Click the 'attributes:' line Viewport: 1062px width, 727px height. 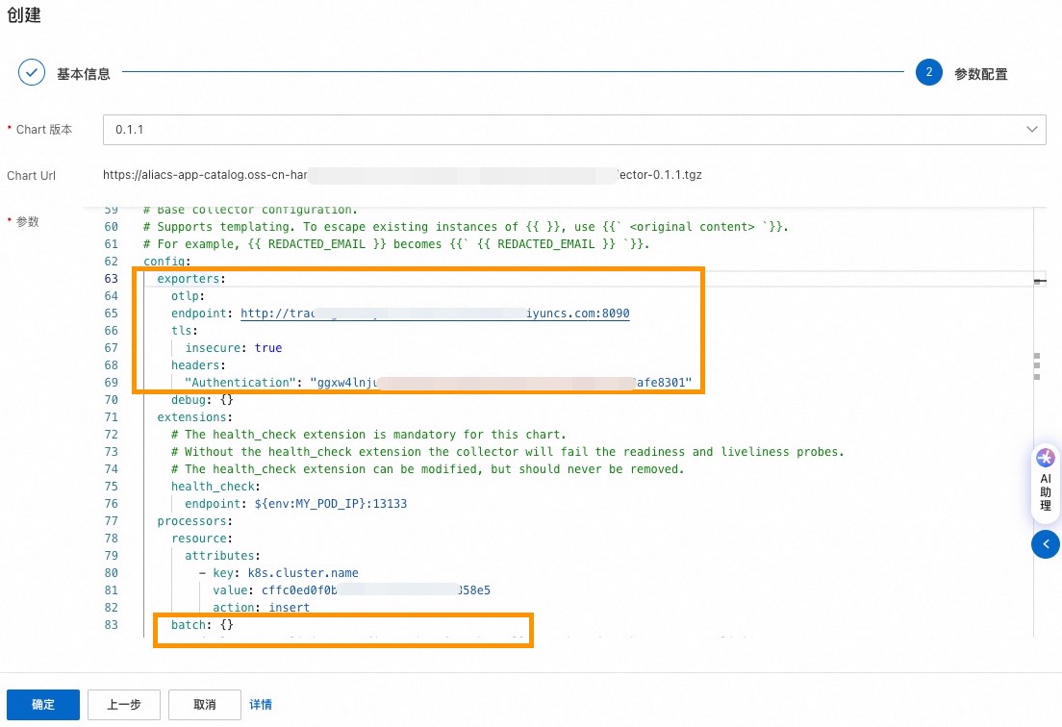pos(223,556)
